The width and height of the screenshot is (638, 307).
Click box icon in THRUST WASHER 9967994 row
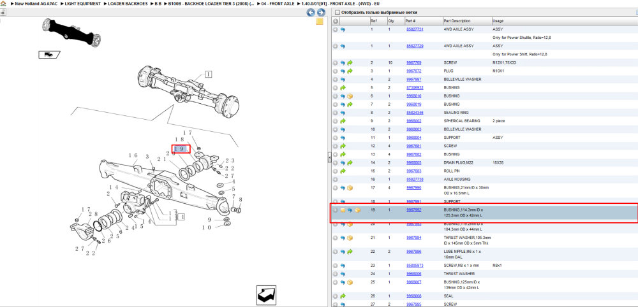point(350,238)
